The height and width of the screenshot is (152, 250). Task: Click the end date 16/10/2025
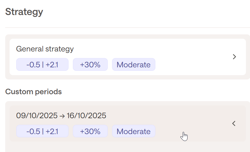[87, 116]
